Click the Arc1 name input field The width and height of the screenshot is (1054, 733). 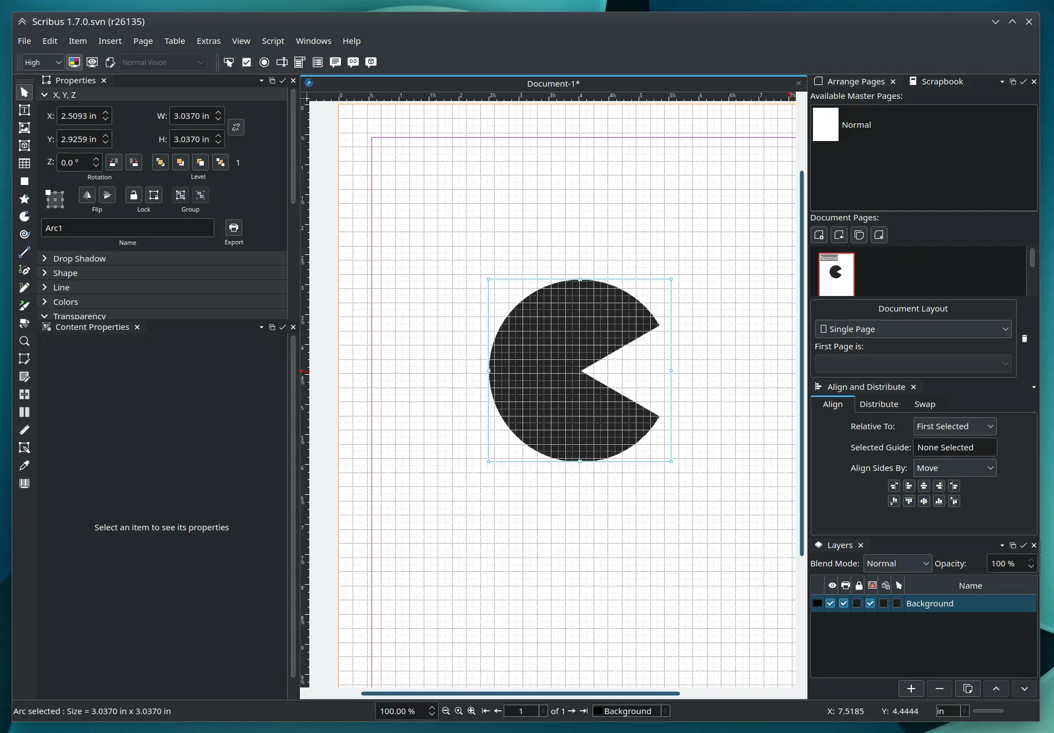(127, 228)
